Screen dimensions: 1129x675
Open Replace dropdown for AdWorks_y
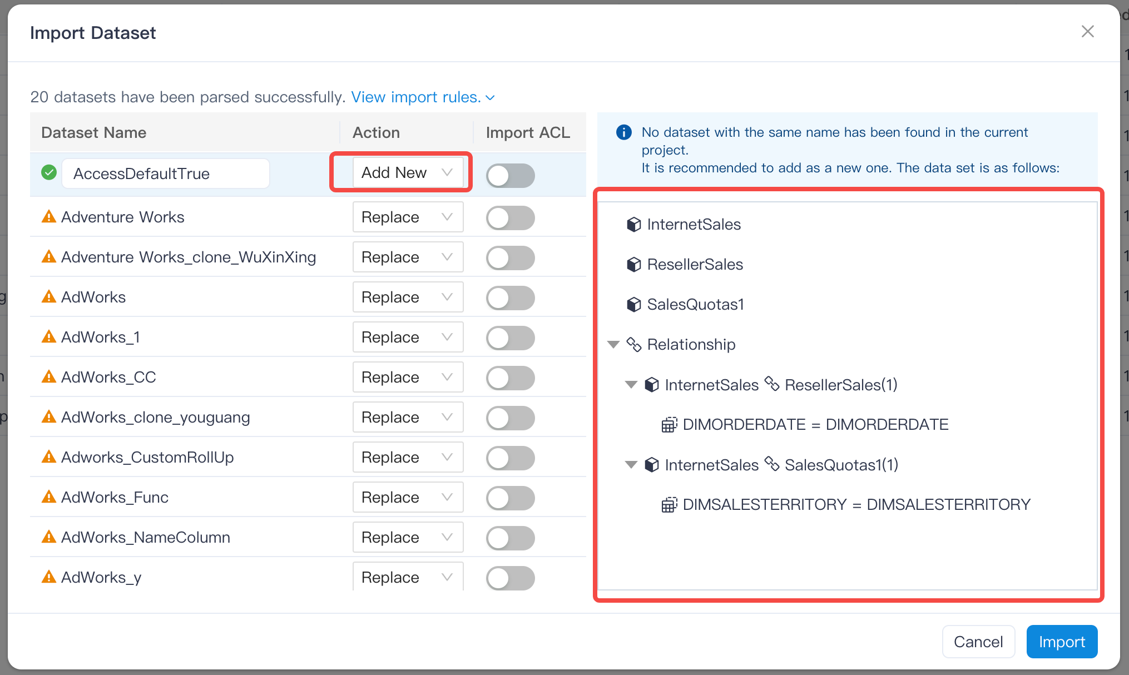pyautogui.click(x=408, y=577)
